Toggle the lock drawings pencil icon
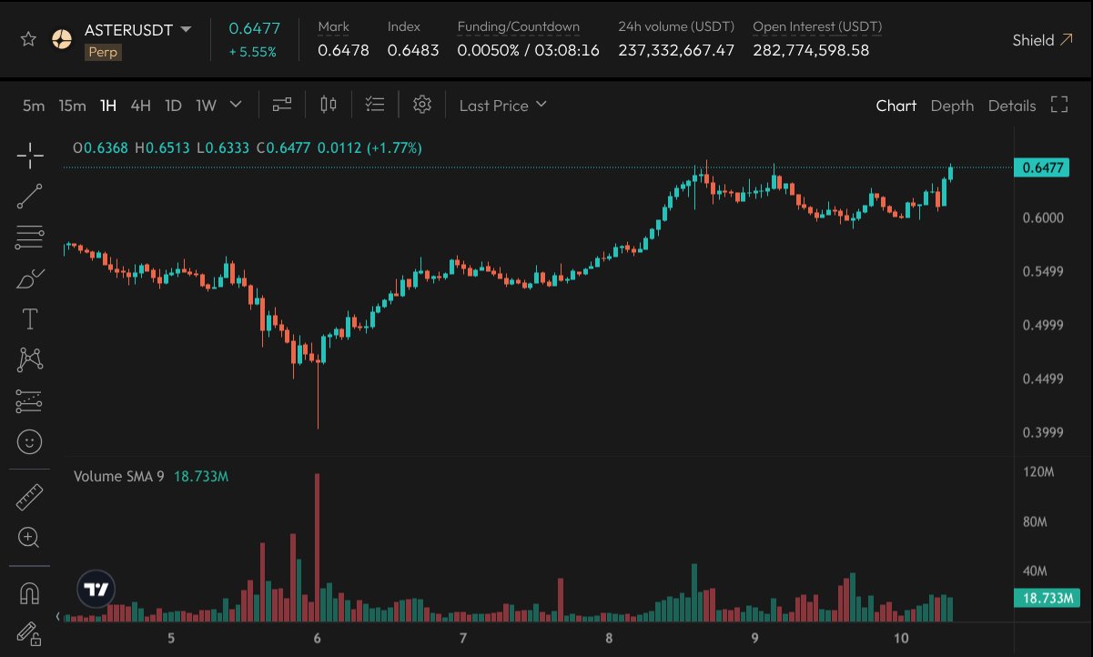The height and width of the screenshot is (657, 1093). (x=29, y=632)
